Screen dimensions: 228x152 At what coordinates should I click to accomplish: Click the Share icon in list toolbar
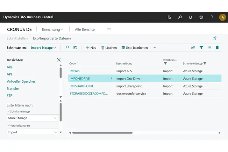coord(193,48)
